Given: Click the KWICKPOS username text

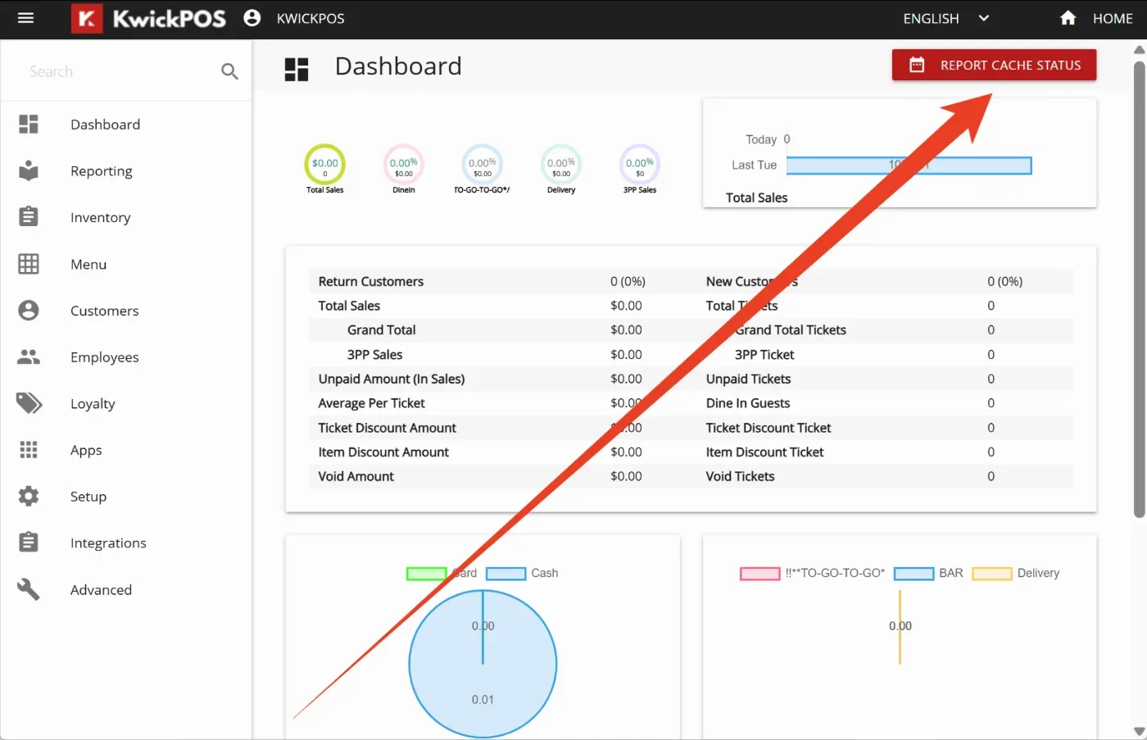Looking at the screenshot, I should pyautogui.click(x=311, y=18).
